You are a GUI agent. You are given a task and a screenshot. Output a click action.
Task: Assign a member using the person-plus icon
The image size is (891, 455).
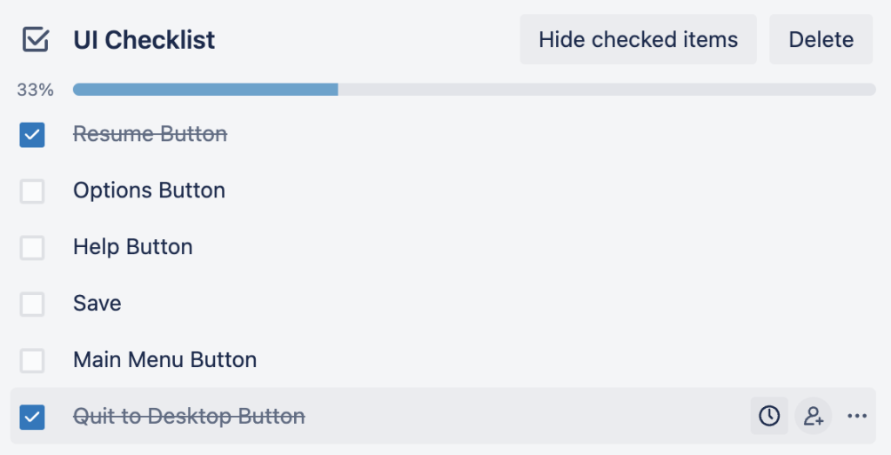[x=814, y=417]
